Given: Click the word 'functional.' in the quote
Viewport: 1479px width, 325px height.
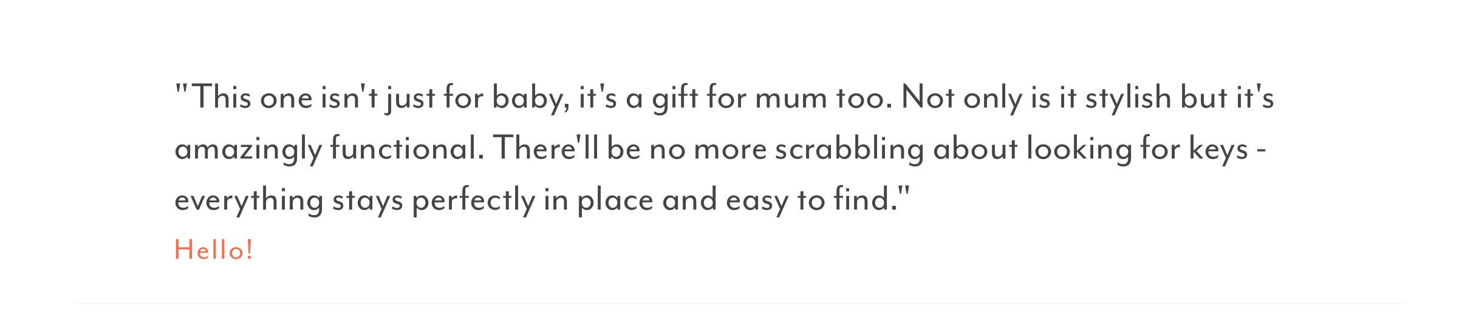Looking at the screenshot, I should pos(407,149).
